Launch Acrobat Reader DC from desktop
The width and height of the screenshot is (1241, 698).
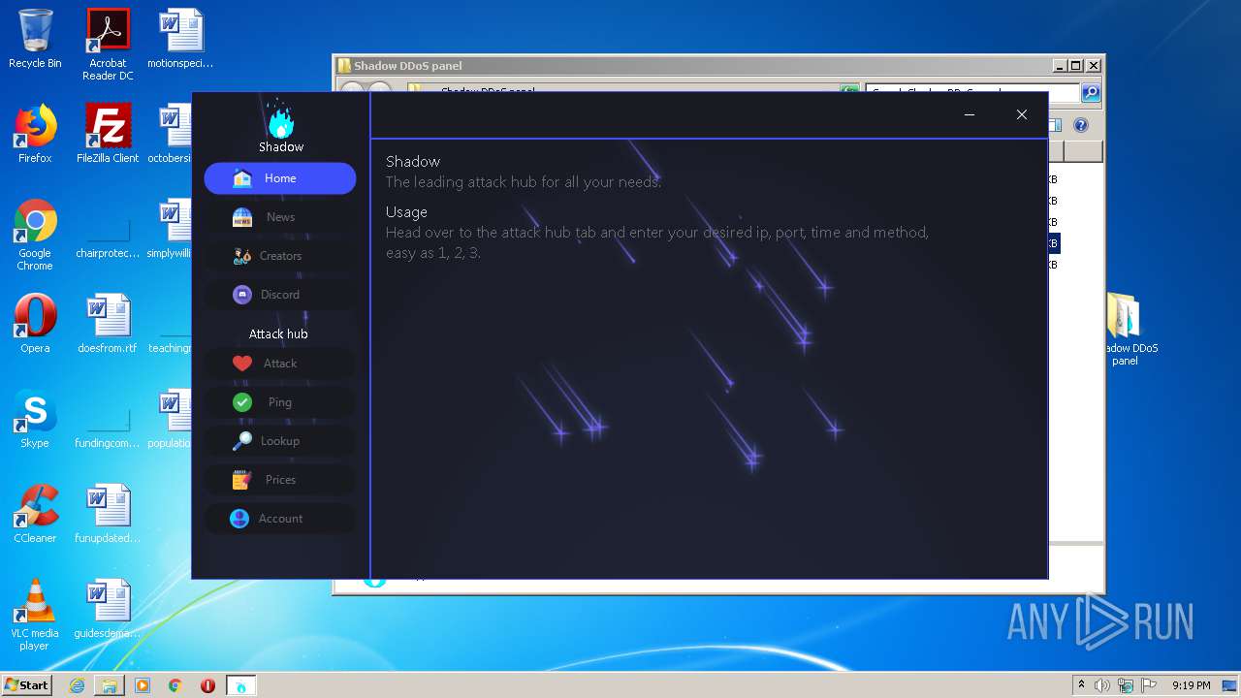point(108,46)
